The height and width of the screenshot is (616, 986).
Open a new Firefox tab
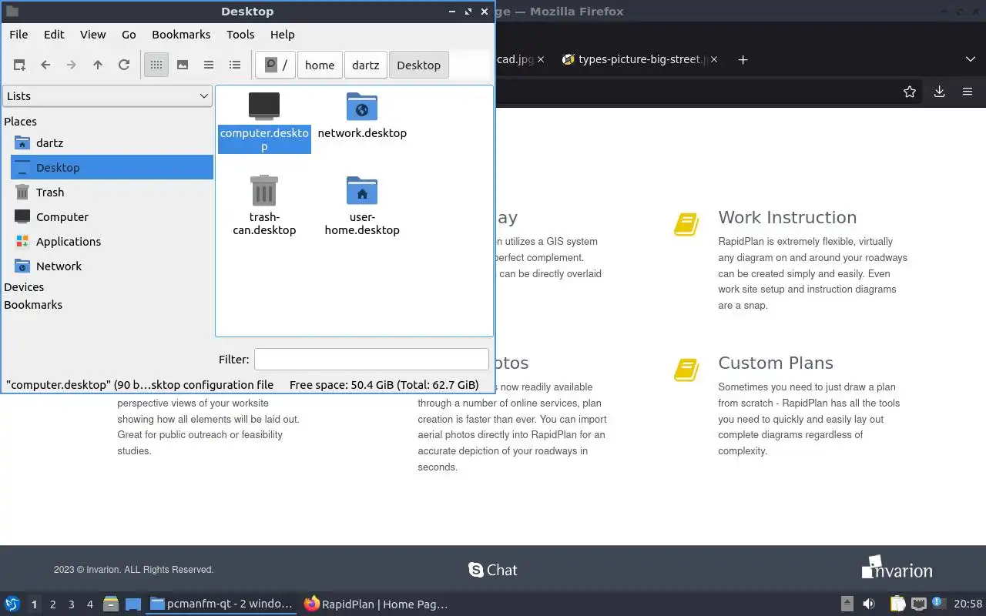click(743, 59)
